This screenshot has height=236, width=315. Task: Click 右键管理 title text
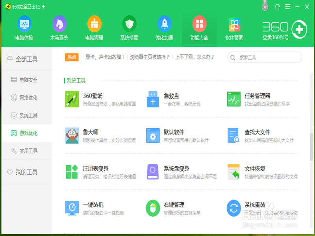(174, 205)
